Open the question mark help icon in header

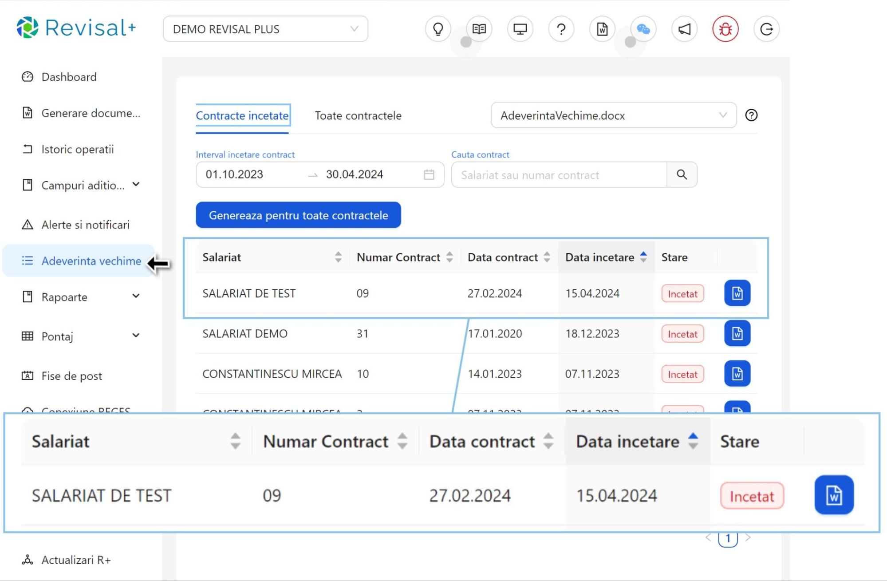coord(561,29)
